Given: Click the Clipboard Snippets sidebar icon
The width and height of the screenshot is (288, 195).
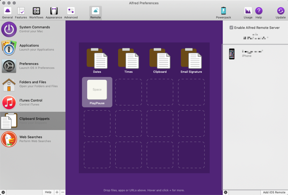Looking at the screenshot, I should click(9, 121).
